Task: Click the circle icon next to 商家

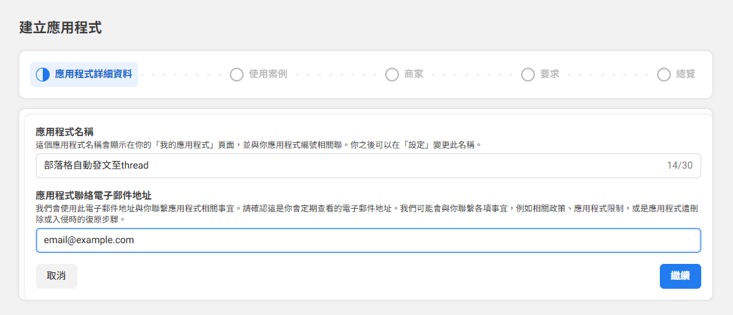Action: tap(392, 74)
